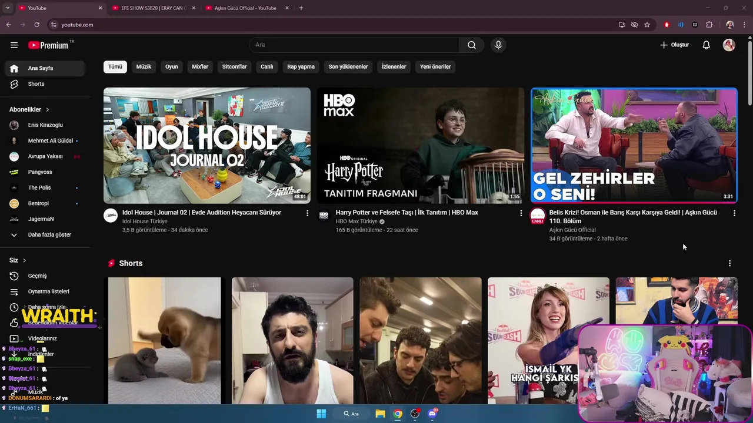
Task: Open Idol House Türkiye channel avatar
Action: [x=111, y=216]
